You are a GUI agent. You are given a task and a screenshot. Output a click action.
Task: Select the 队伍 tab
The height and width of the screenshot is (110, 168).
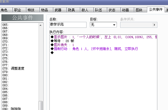[100, 10]
